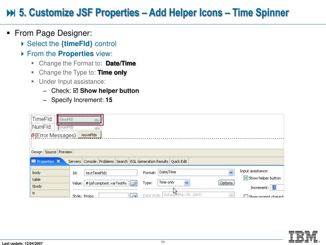Select the Properties view tab
The height and width of the screenshot is (245, 326).
point(45,161)
